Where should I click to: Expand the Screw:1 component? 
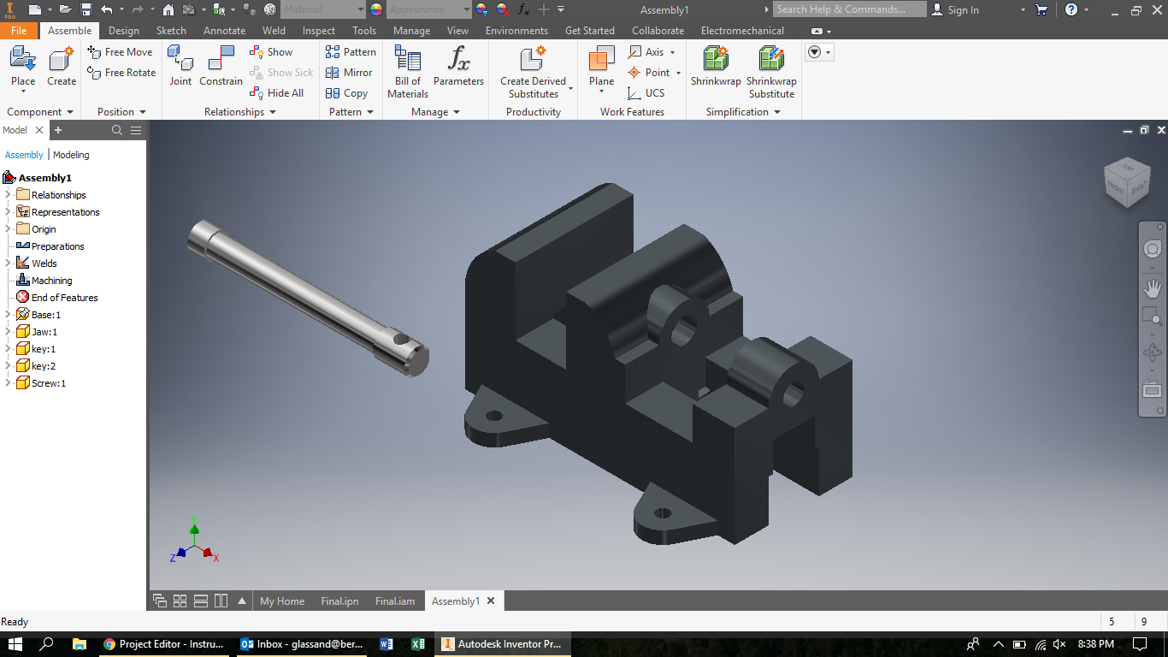[x=8, y=383]
